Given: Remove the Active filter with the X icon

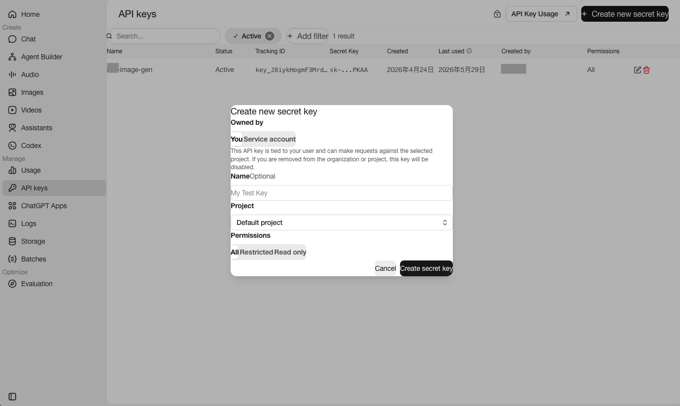Looking at the screenshot, I should pos(270,36).
